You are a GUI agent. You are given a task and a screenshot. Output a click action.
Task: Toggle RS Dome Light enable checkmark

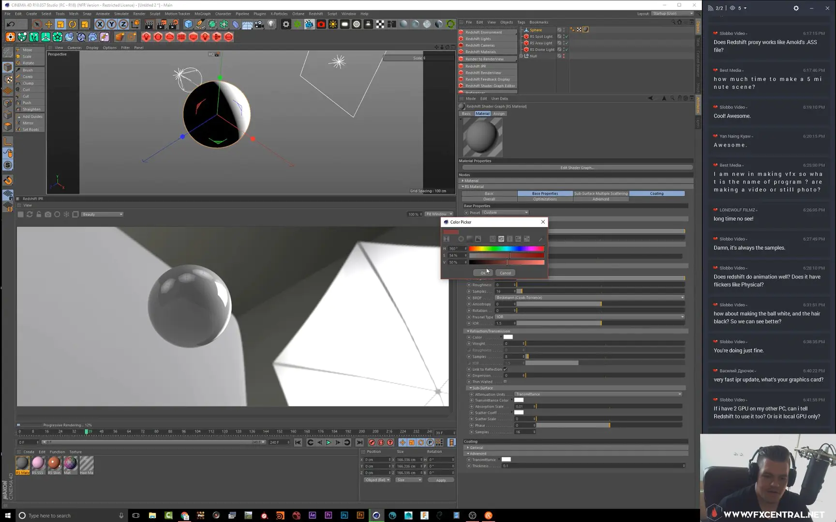tap(566, 49)
